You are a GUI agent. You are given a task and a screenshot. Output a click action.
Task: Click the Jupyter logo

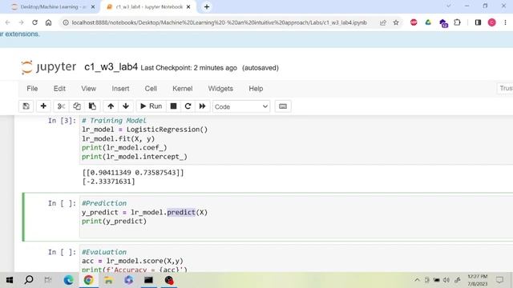(x=48, y=67)
